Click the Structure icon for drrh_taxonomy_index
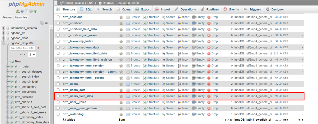The height and width of the screenshot is (124, 318). 145,41
